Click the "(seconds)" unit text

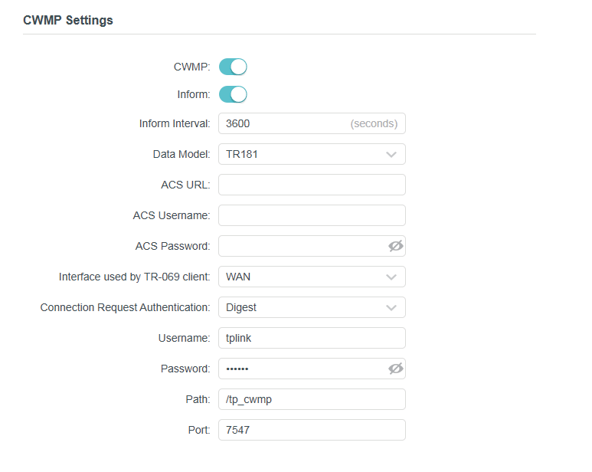374,123
